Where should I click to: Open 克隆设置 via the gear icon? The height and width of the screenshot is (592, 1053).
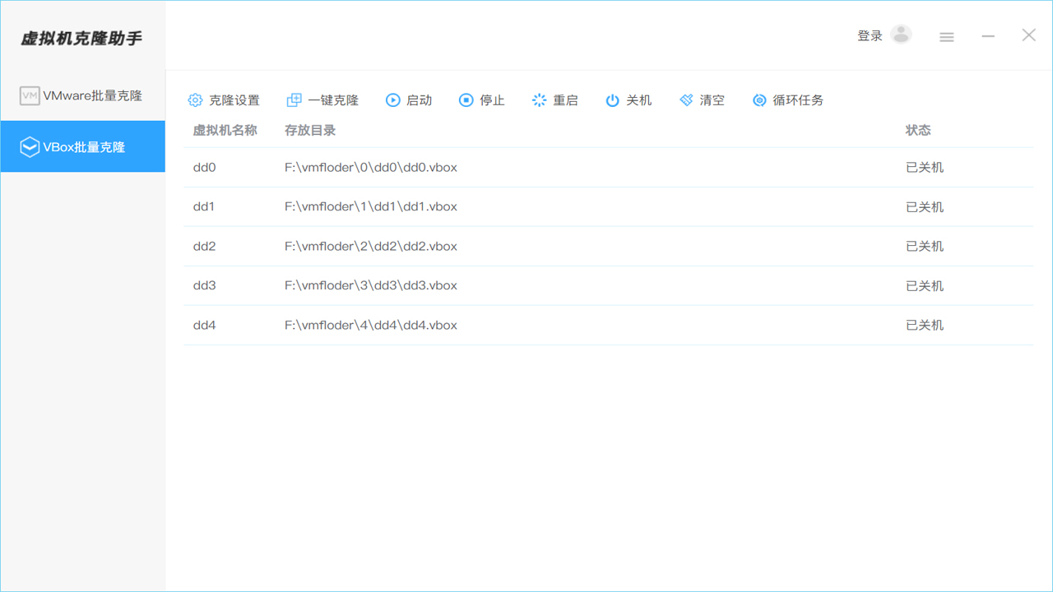(196, 99)
